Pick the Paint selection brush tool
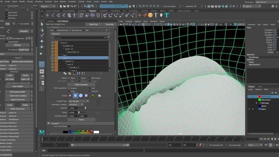The image size is (279, 157). pyautogui.click(x=42, y=35)
